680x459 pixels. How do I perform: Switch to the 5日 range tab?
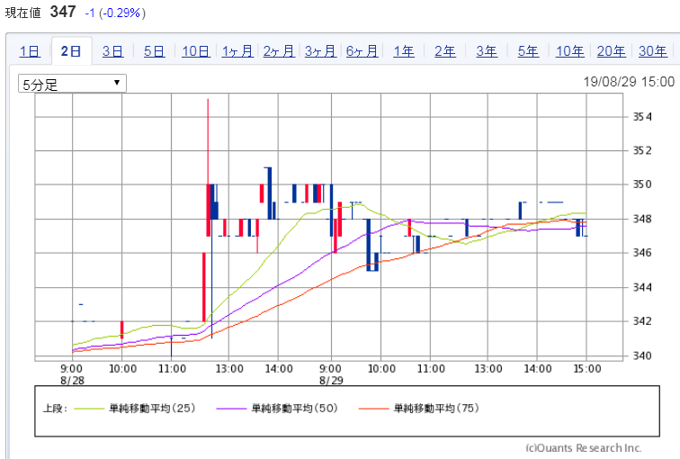click(155, 51)
